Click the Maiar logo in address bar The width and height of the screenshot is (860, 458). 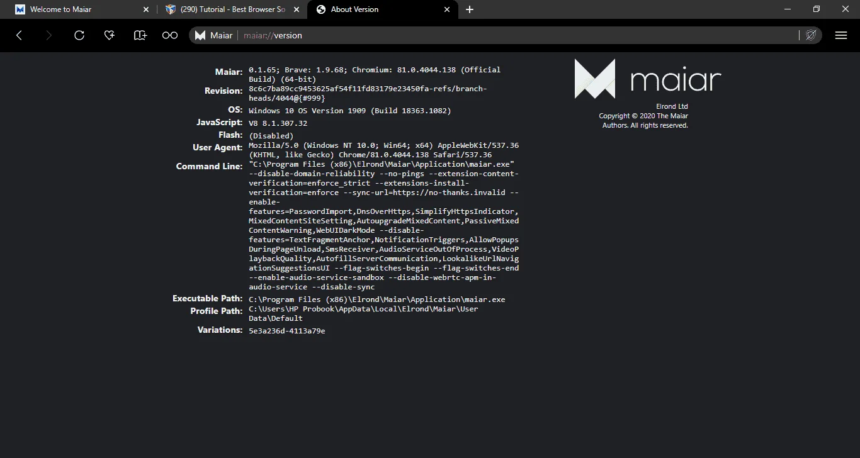(200, 36)
